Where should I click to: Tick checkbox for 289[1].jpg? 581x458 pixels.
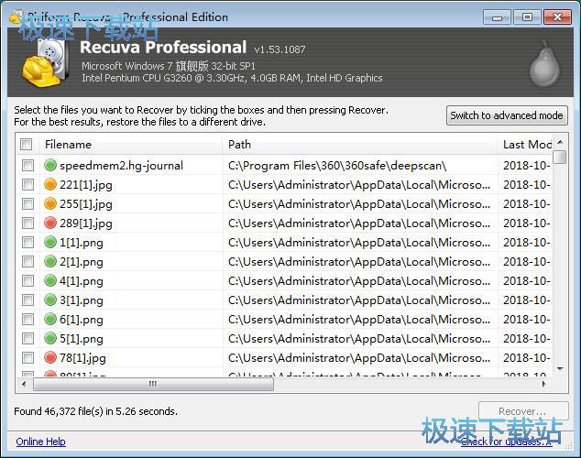pyautogui.click(x=27, y=223)
